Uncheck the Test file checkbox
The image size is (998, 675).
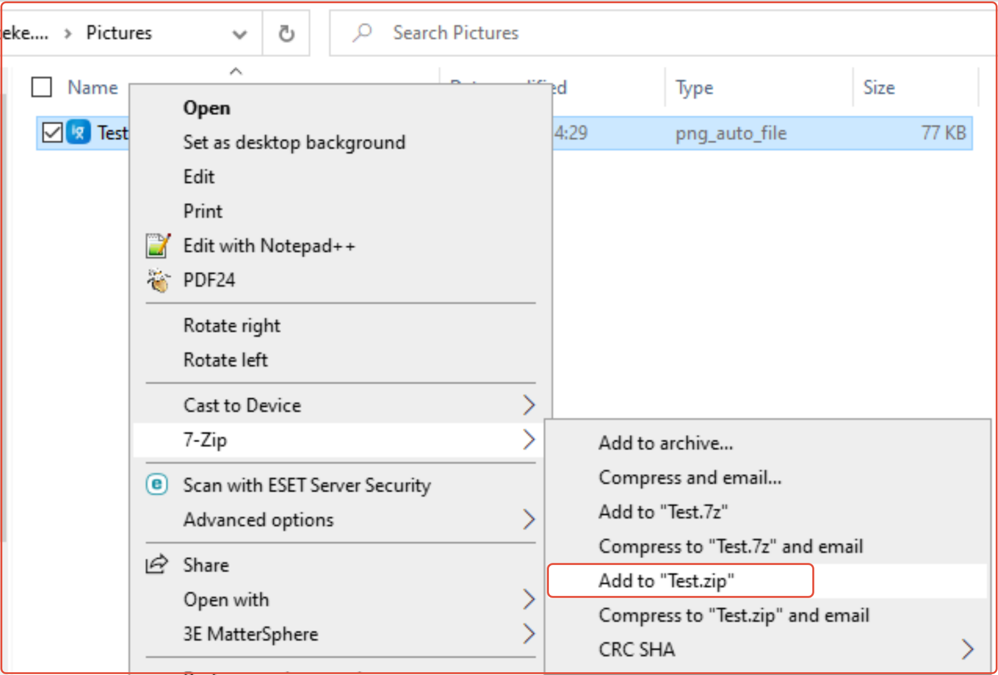tap(52, 133)
